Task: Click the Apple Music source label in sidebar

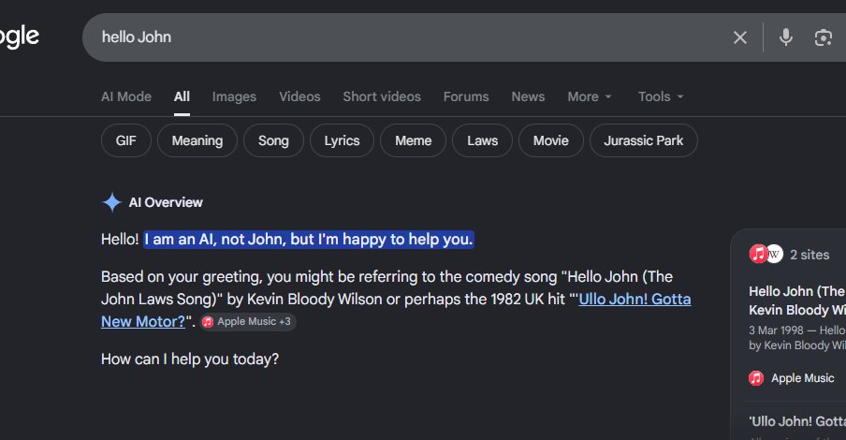Action: 802,378
